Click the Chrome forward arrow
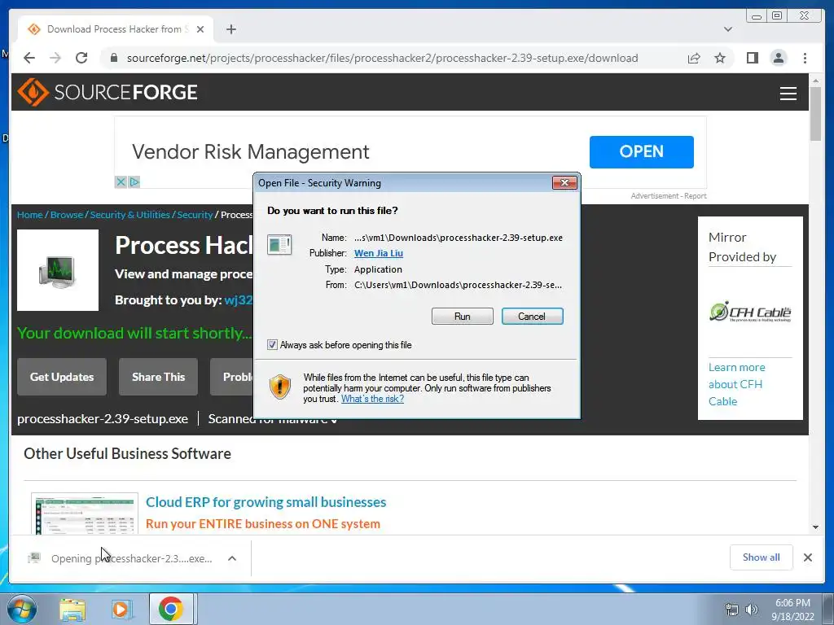834x625 pixels. [55, 58]
